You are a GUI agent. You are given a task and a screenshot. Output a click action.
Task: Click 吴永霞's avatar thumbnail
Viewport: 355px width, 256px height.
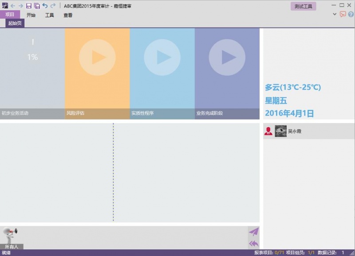pos(281,131)
